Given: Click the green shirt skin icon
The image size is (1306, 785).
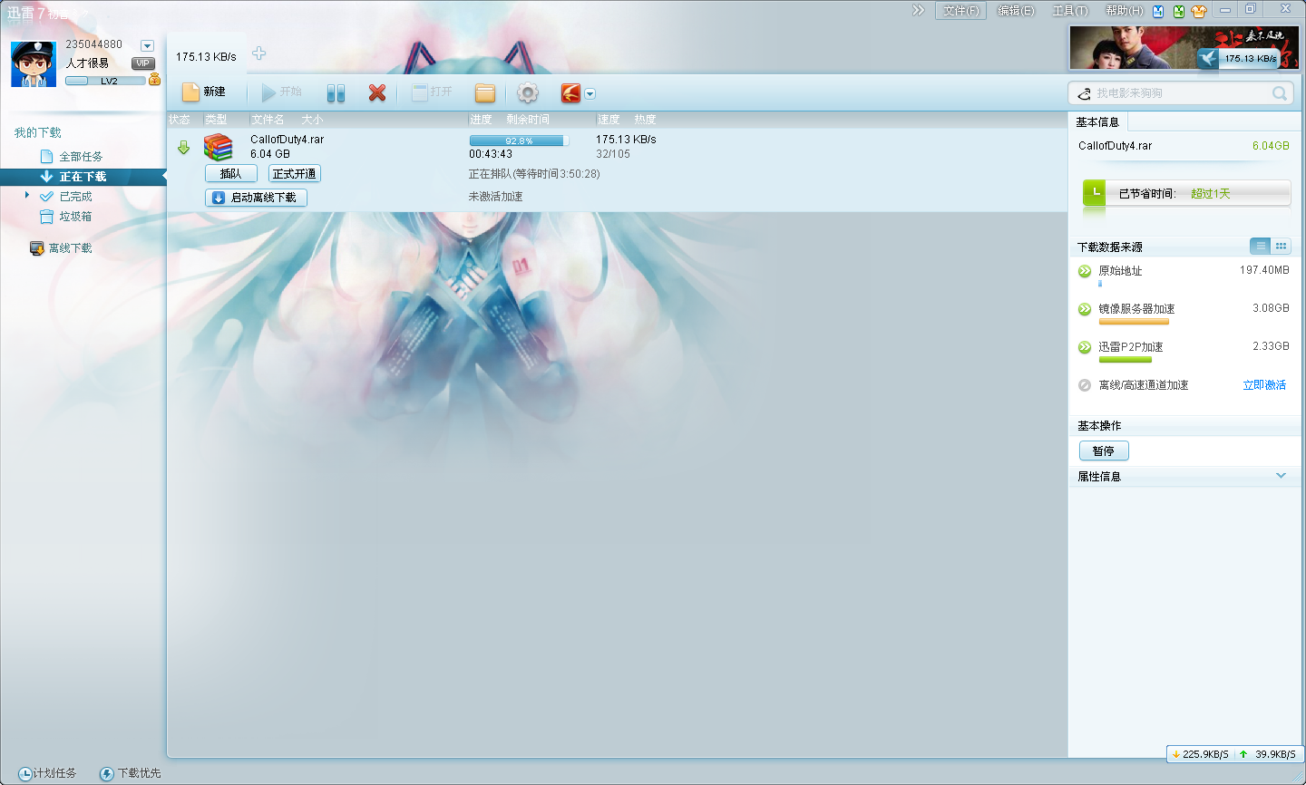Looking at the screenshot, I should pyautogui.click(x=1179, y=11).
